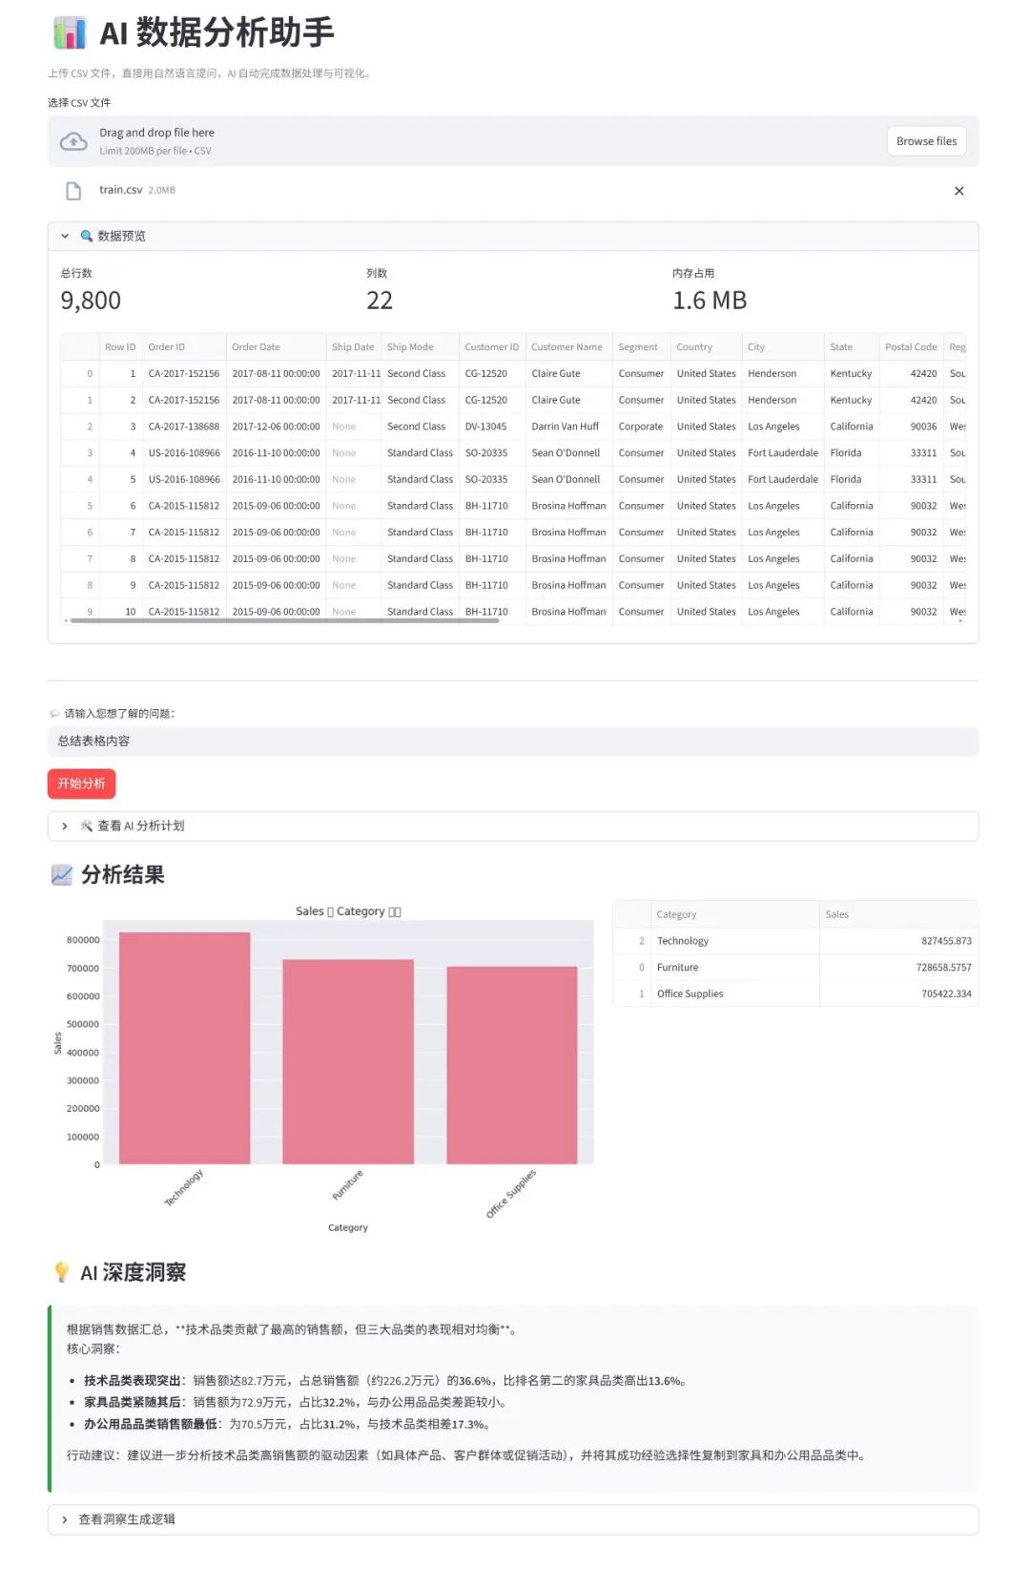
Task: Click the speech bubble icon beside 请输入您想了解的问题
Action: click(x=54, y=713)
